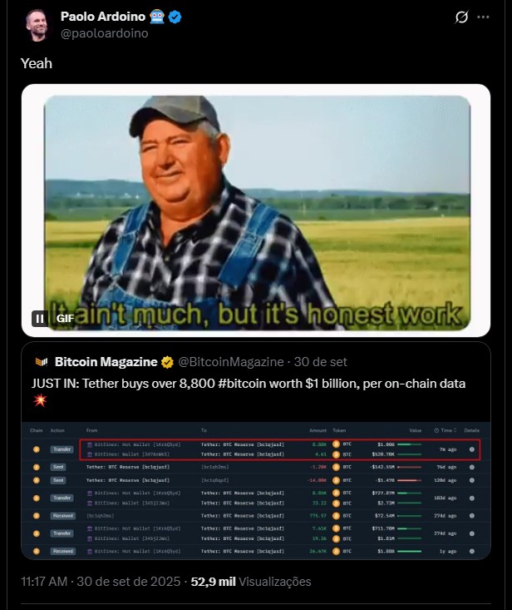Image resolution: width=512 pixels, height=610 pixels.
Task: Click the Bitcoin Magazine gold verified badge
Action: [x=167, y=362]
